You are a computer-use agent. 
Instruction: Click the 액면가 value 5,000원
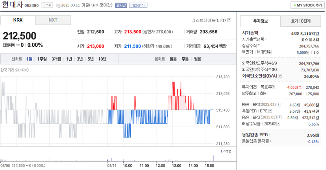pos(303,53)
